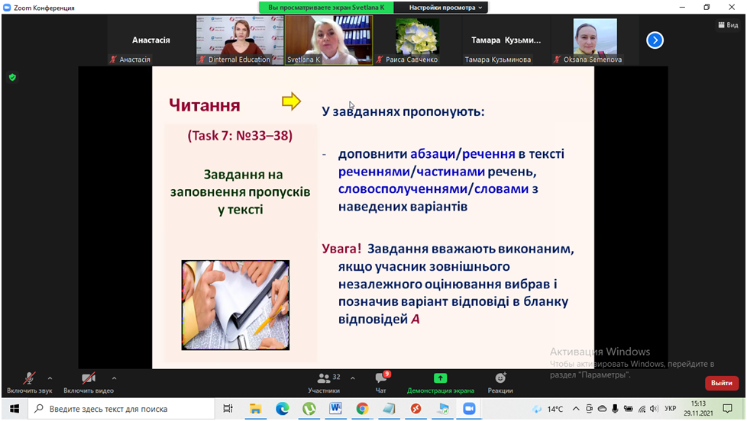Open File Explorer from the taskbar
This screenshot has height=421, width=747.
point(255,409)
